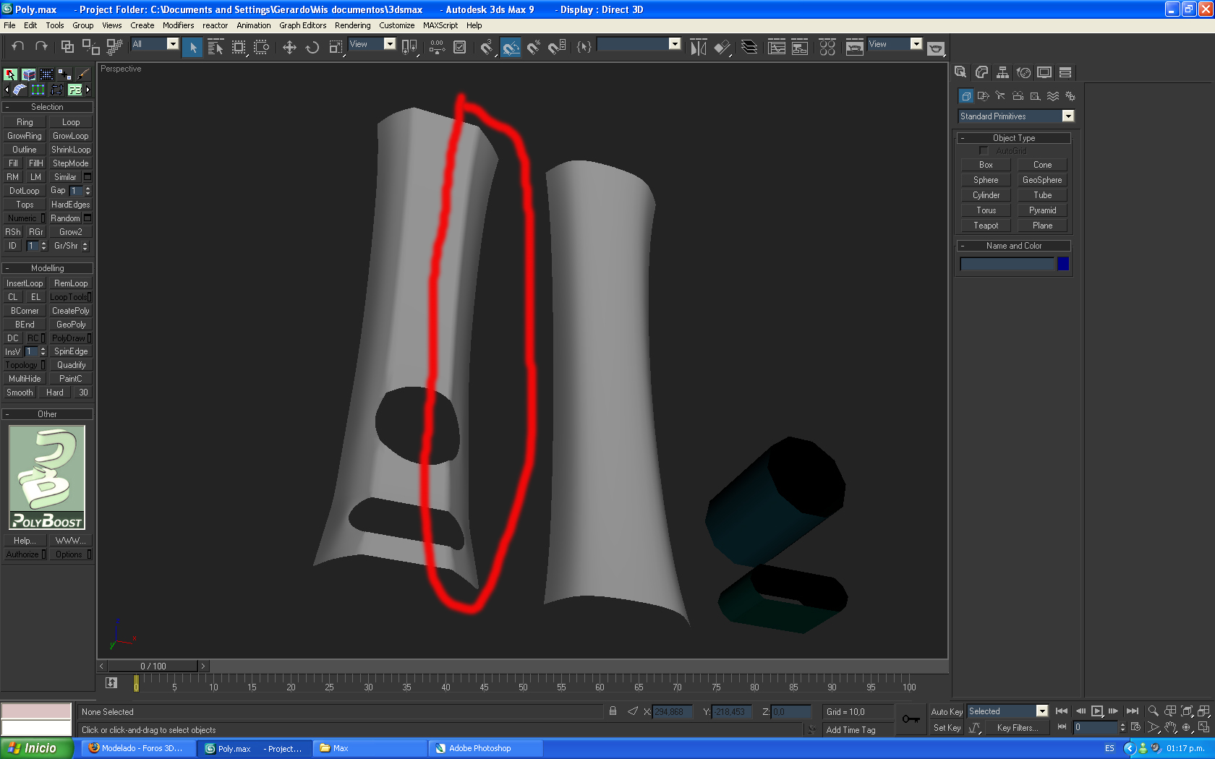Click the Align tool icon
Viewport: 1215px width, 759px height.
pos(722,48)
